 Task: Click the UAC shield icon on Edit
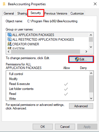[x=77, y=59]
